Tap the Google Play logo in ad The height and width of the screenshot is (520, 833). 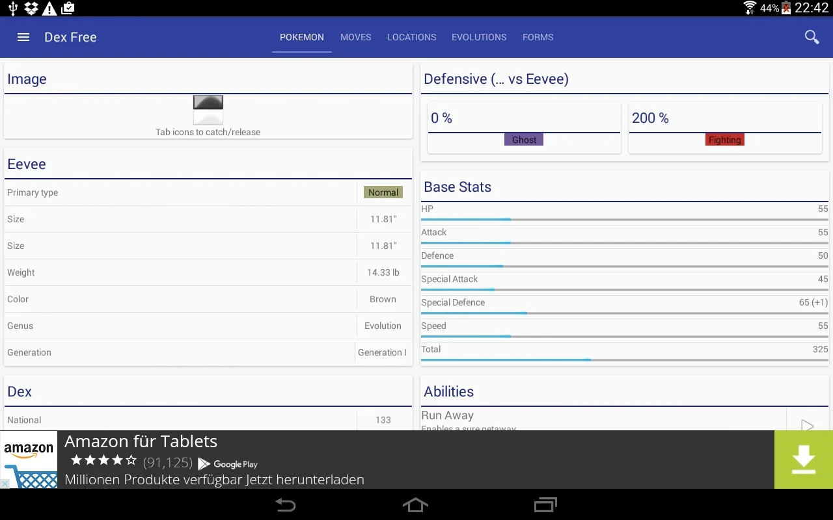click(228, 464)
